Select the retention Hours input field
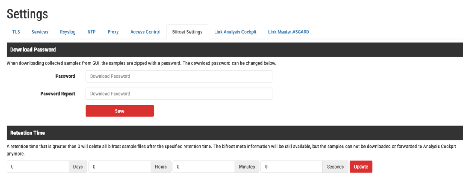The width and height of the screenshot is (463, 189). pyautogui.click(x=120, y=167)
